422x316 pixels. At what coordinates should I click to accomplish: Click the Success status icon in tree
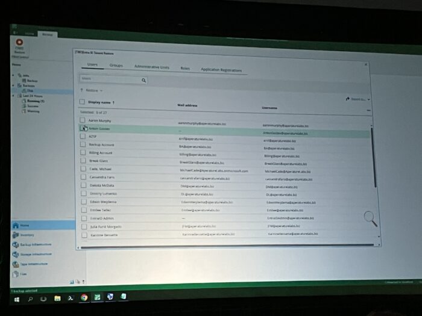point(24,106)
